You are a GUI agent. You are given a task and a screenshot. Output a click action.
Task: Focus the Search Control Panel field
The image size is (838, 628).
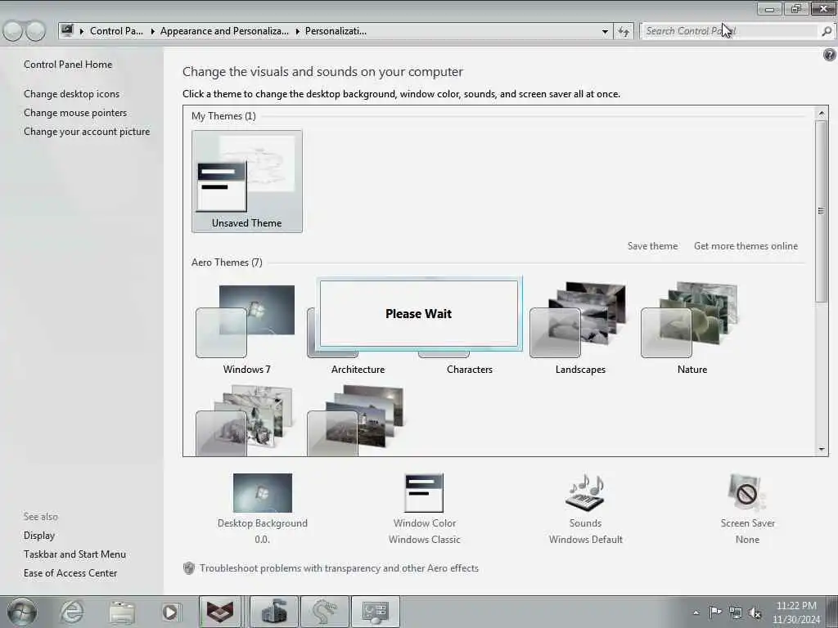tap(731, 31)
